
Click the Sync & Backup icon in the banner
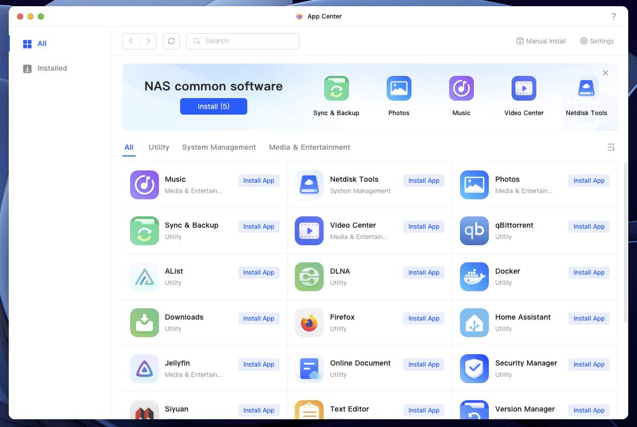coord(337,88)
